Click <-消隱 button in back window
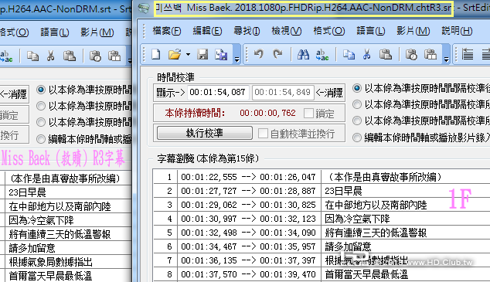 pyautogui.click(x=14, y=94)
